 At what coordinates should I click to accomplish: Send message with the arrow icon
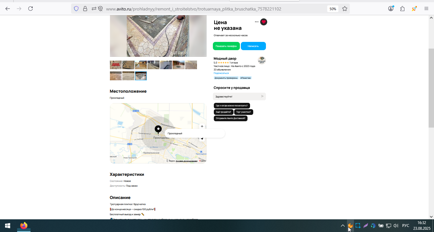262,96
